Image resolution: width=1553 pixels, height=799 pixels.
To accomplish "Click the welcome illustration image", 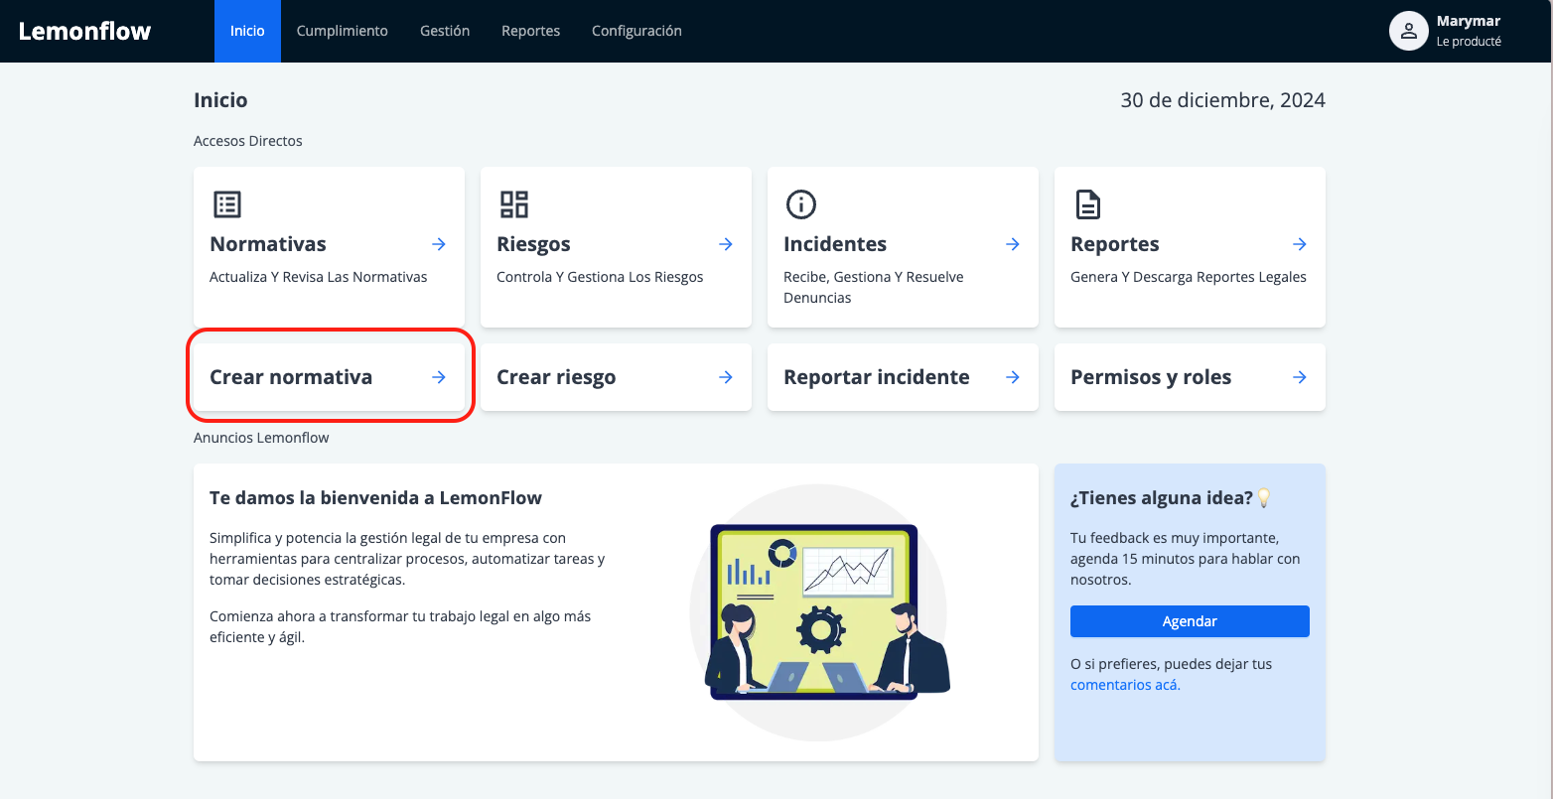I will coord(818,612).
